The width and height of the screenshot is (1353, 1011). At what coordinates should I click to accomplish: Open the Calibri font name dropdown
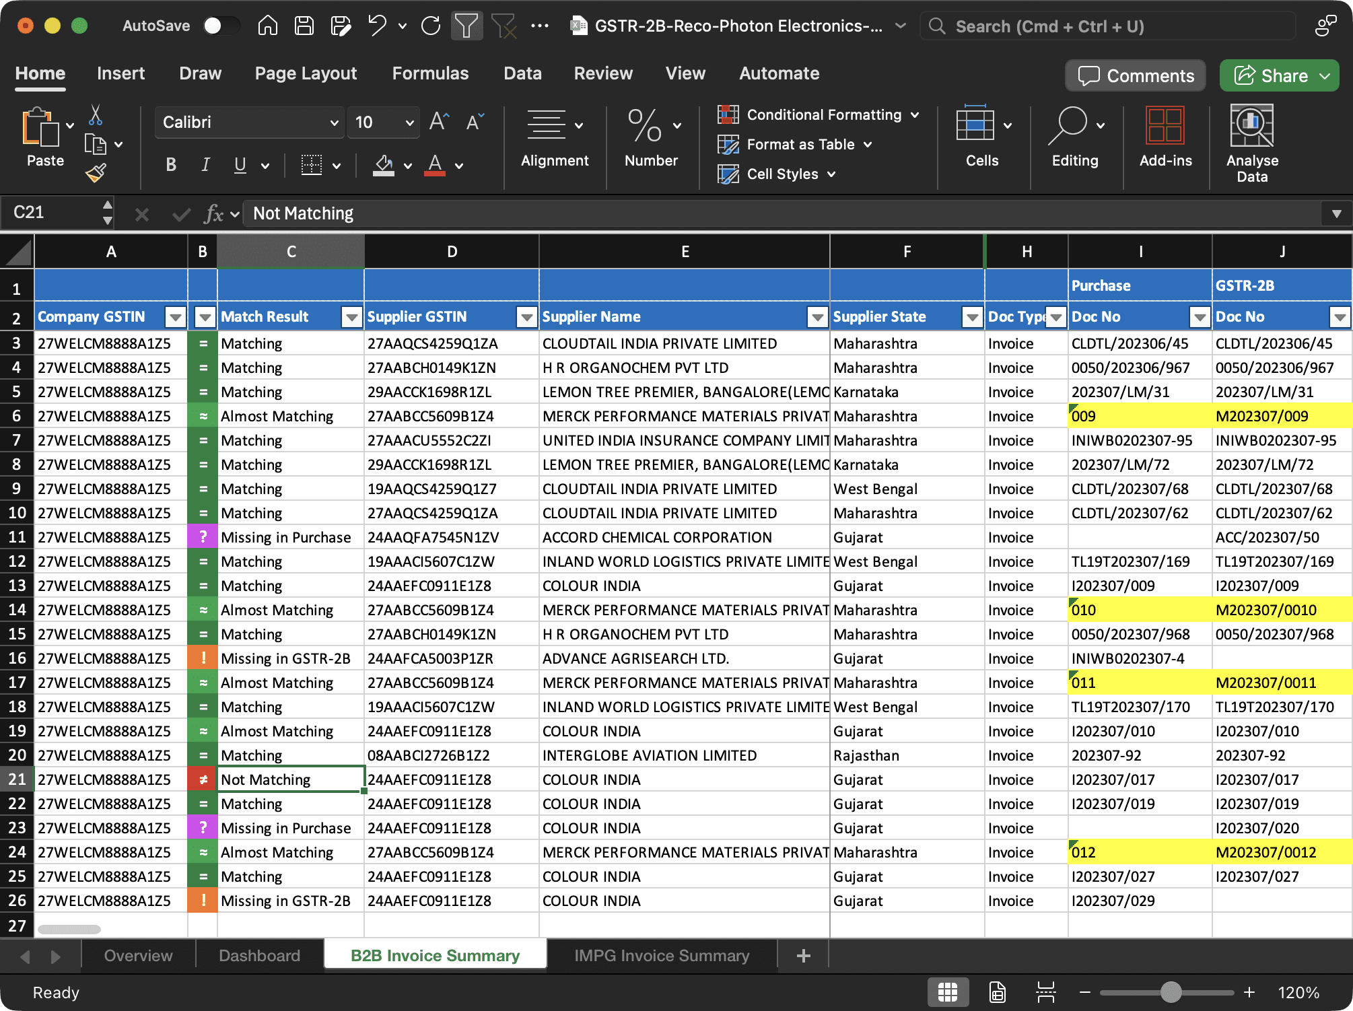[x=334, y=123]
